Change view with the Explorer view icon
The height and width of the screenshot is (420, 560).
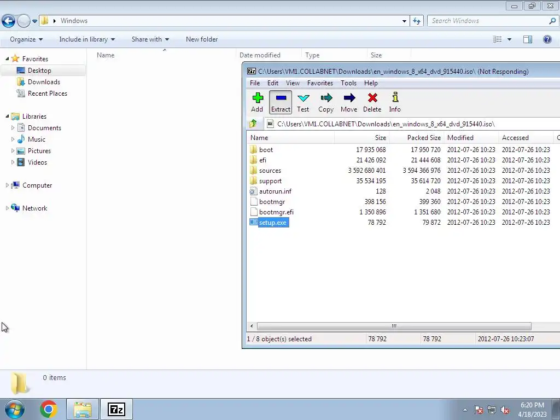click(498, 39)
